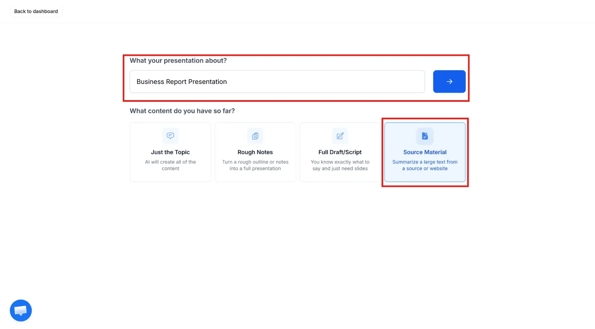Select the Source Material option title

[425, 152]
